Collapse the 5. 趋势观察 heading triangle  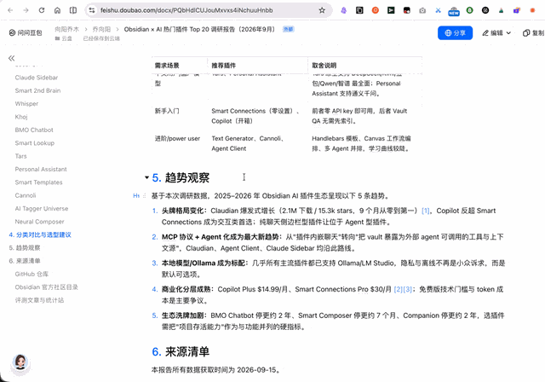pyautogui.click(x=146, y=177)
